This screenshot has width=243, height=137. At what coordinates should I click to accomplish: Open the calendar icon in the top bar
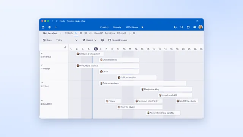(188, 27)
